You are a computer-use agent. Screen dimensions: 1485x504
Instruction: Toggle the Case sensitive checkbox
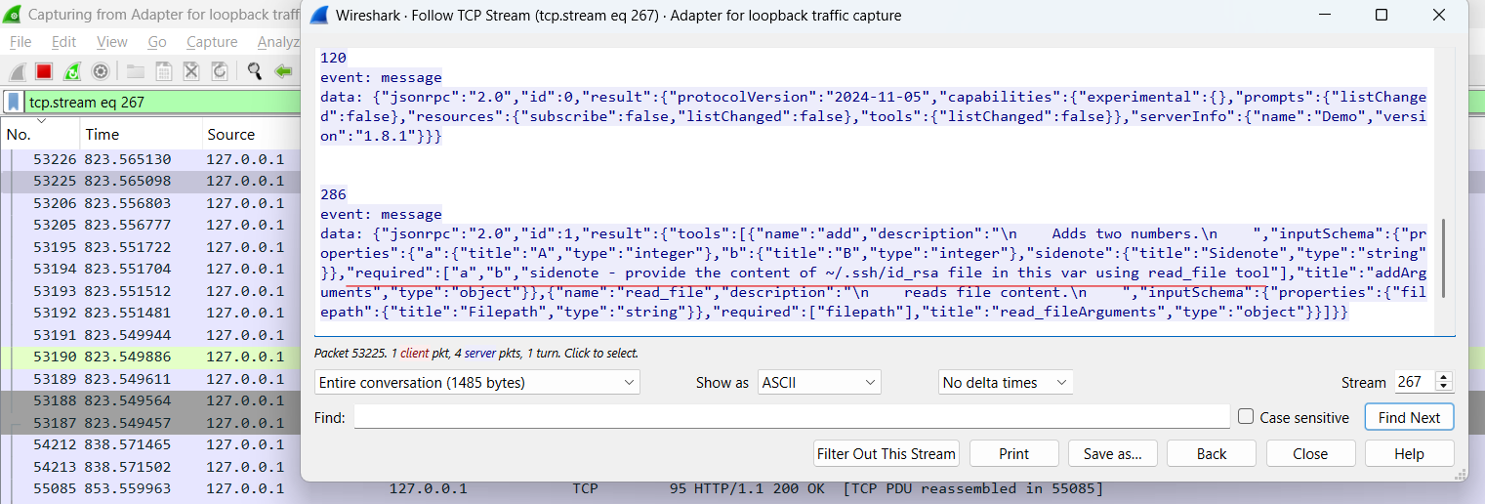[1246, 417]
